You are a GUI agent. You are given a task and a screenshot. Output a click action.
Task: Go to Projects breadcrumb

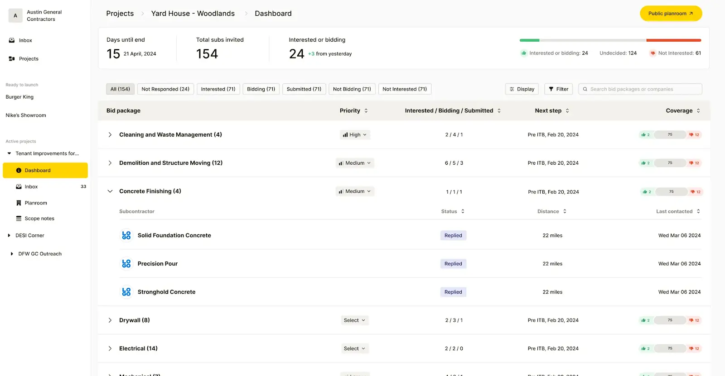tap(120, 14)
